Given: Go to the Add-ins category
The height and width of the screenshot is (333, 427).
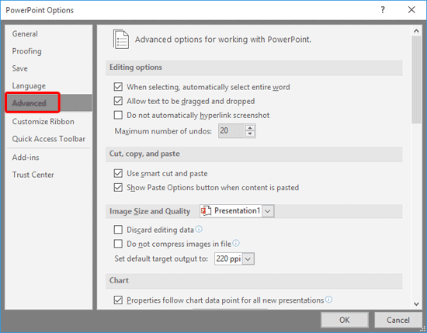Looking at the screenshot, I should [48, 158].
